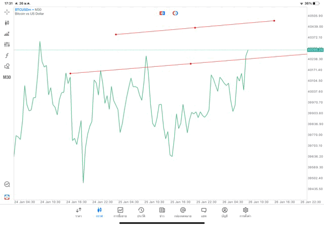324x226 pixels.
Task: Open the ประวัติ history tab
Action: point(141,212)
